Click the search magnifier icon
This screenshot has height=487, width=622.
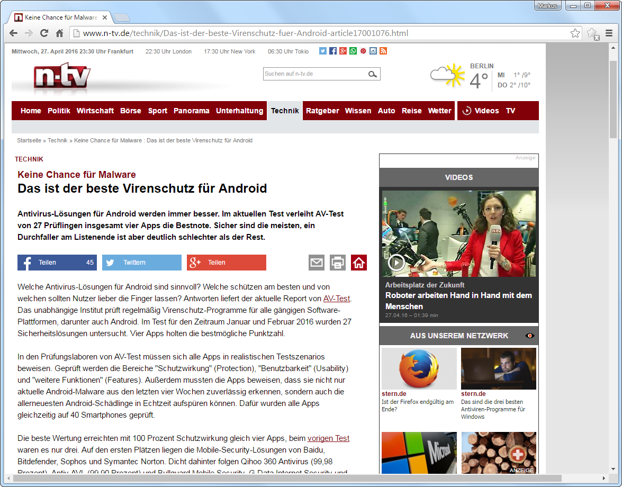click(373, 74)
